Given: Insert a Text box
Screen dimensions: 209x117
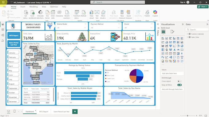Looking at the screenshot, I should (x=97, y=14).
